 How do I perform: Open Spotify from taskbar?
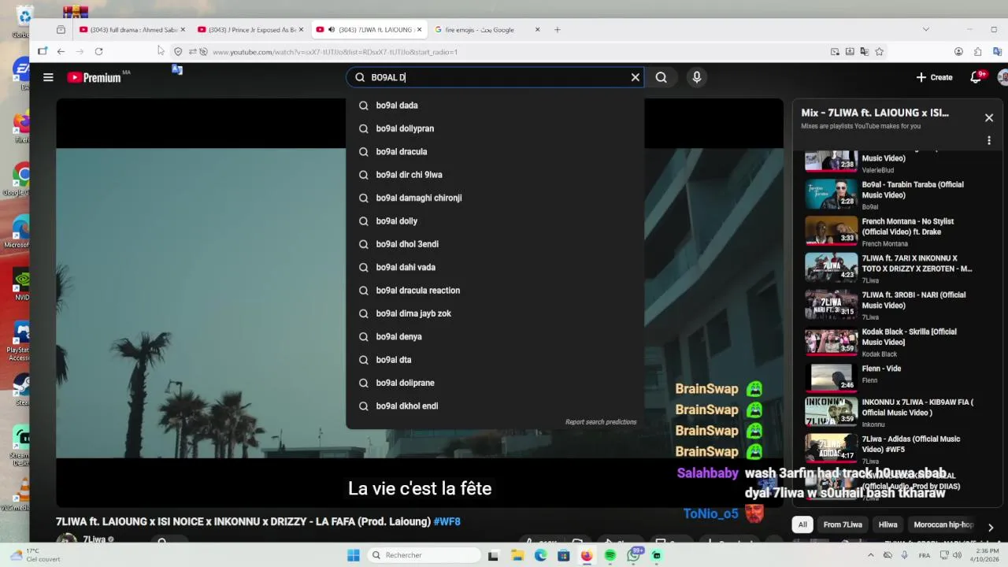point(610,555)
